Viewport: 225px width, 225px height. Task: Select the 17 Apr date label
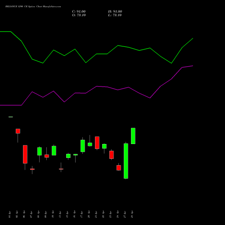click(x=81, y=214)
